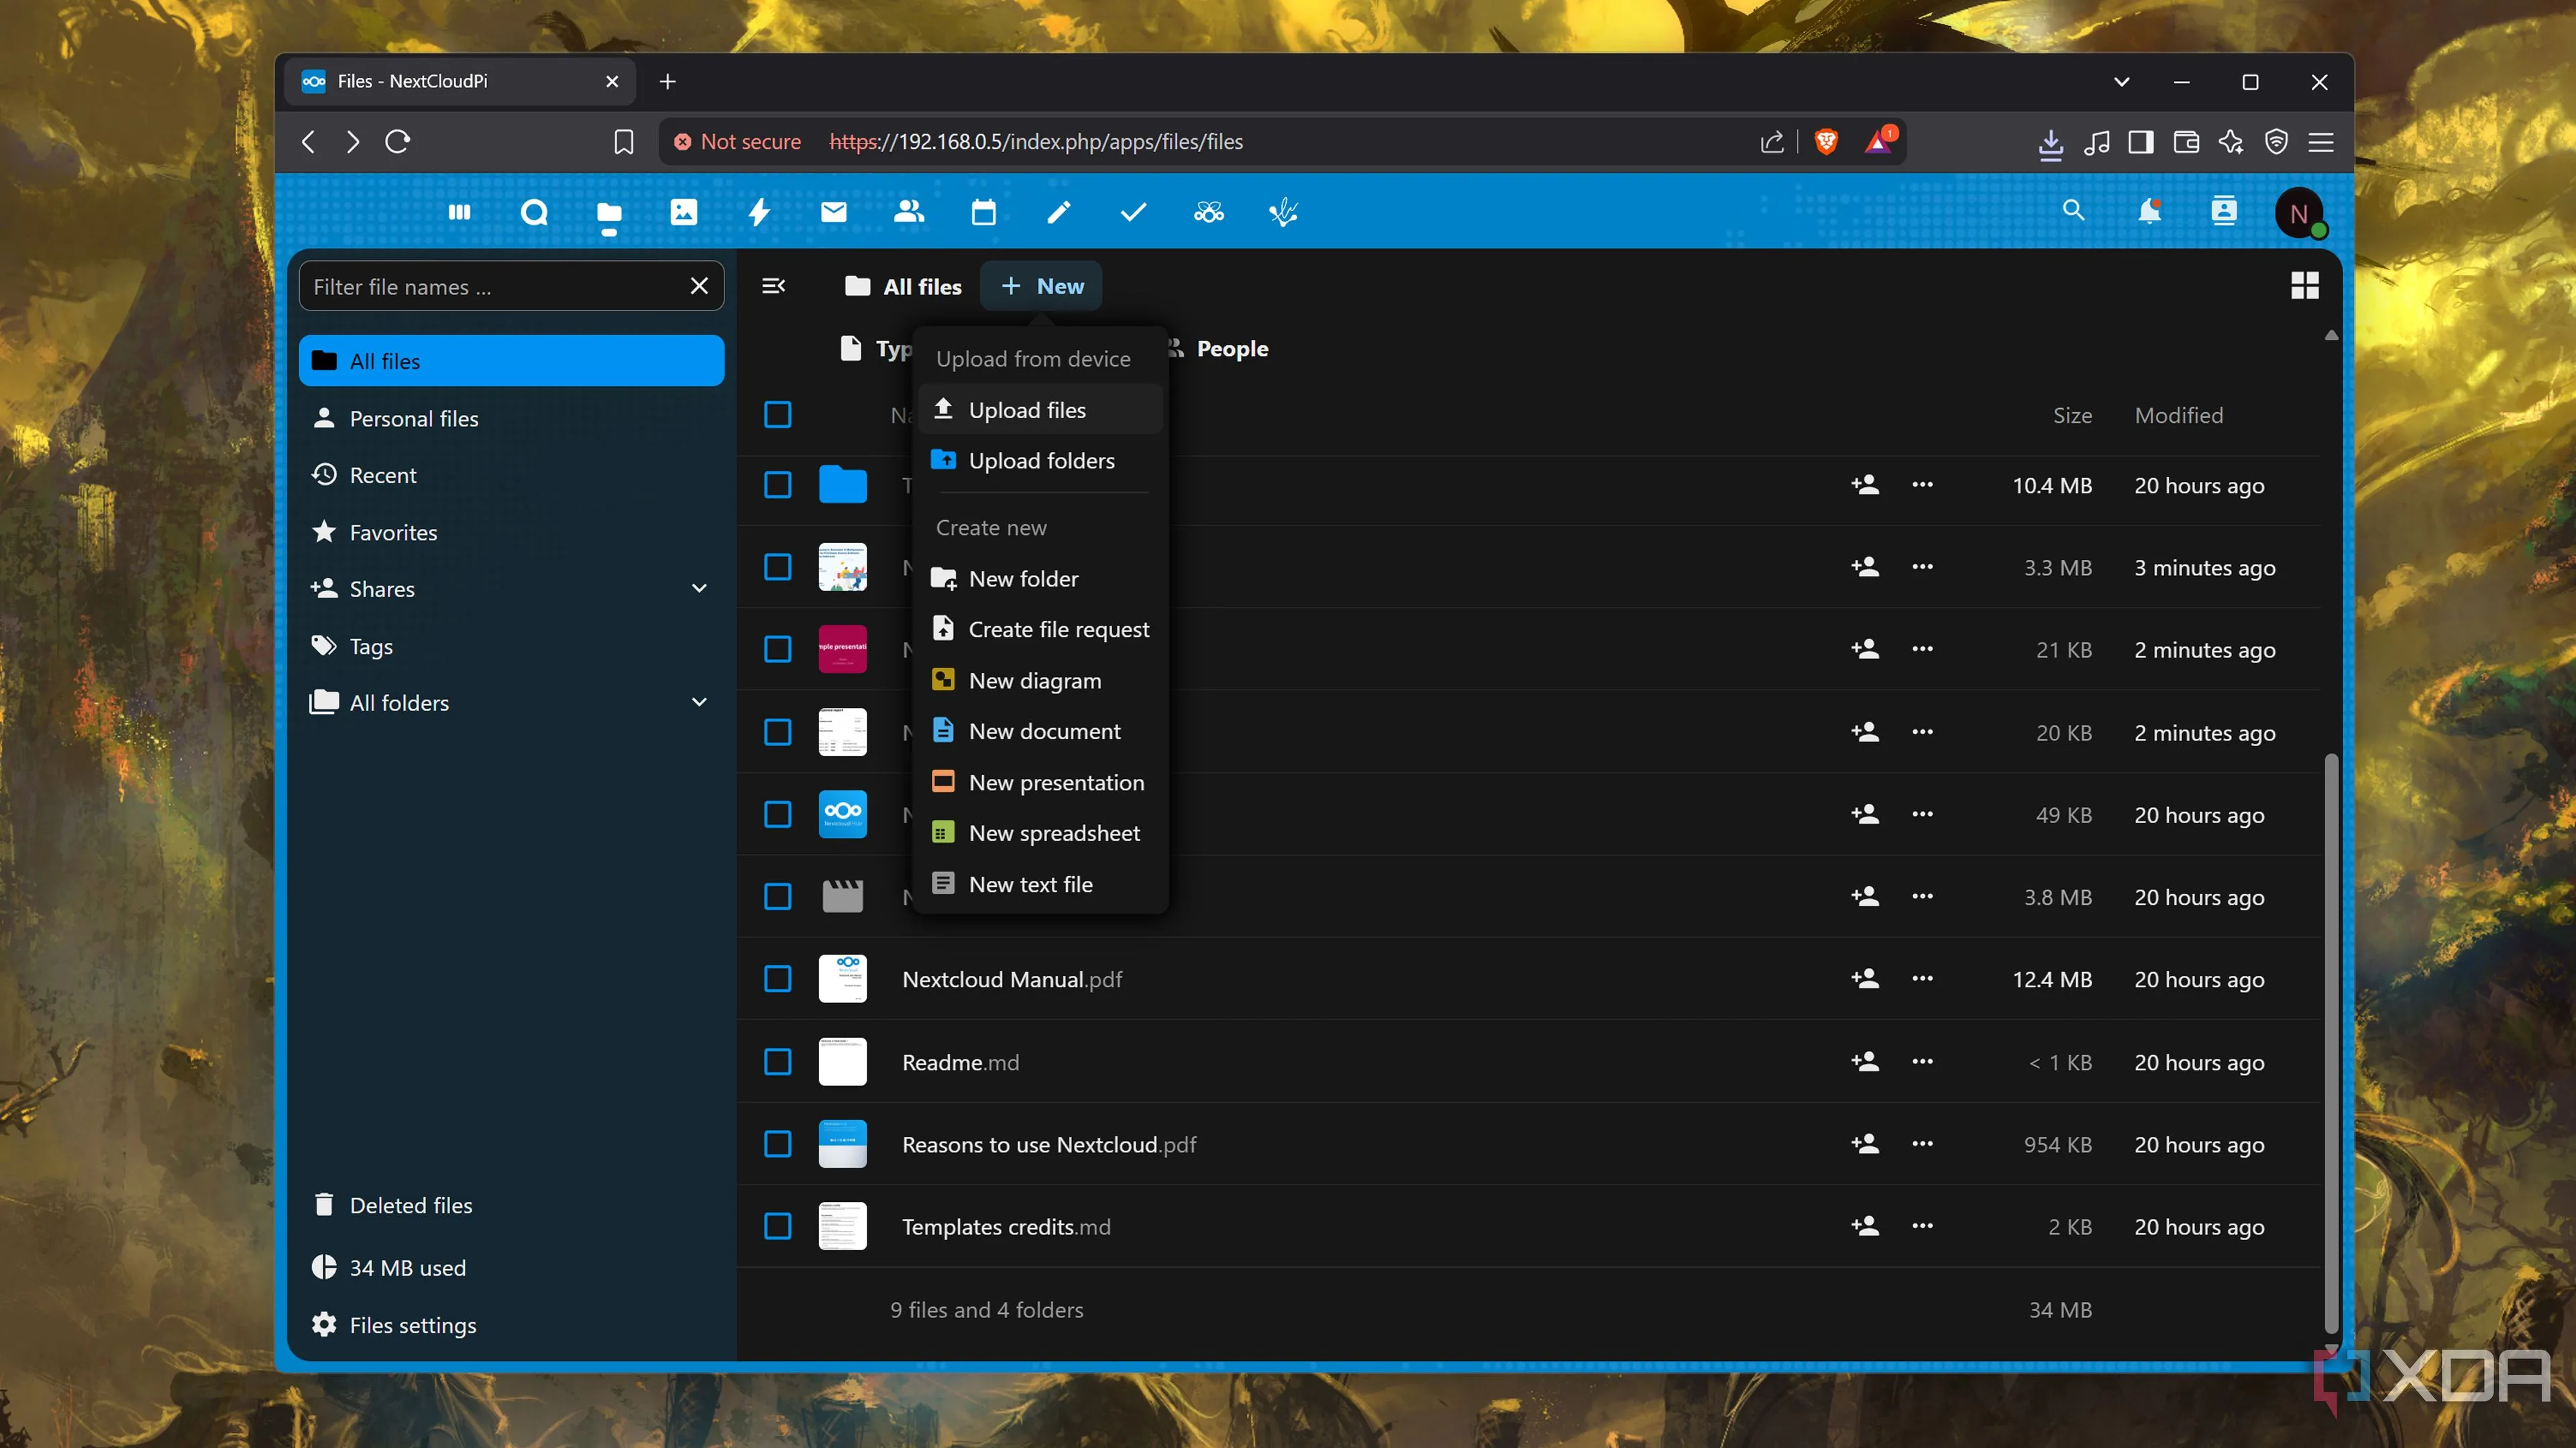Select the Nextcloud Manual.pdf checkbox
2576x1448 pixels.
point(777,979)
